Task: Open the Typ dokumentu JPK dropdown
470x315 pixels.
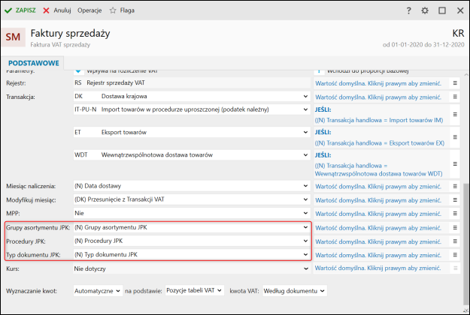Action: 305,255
